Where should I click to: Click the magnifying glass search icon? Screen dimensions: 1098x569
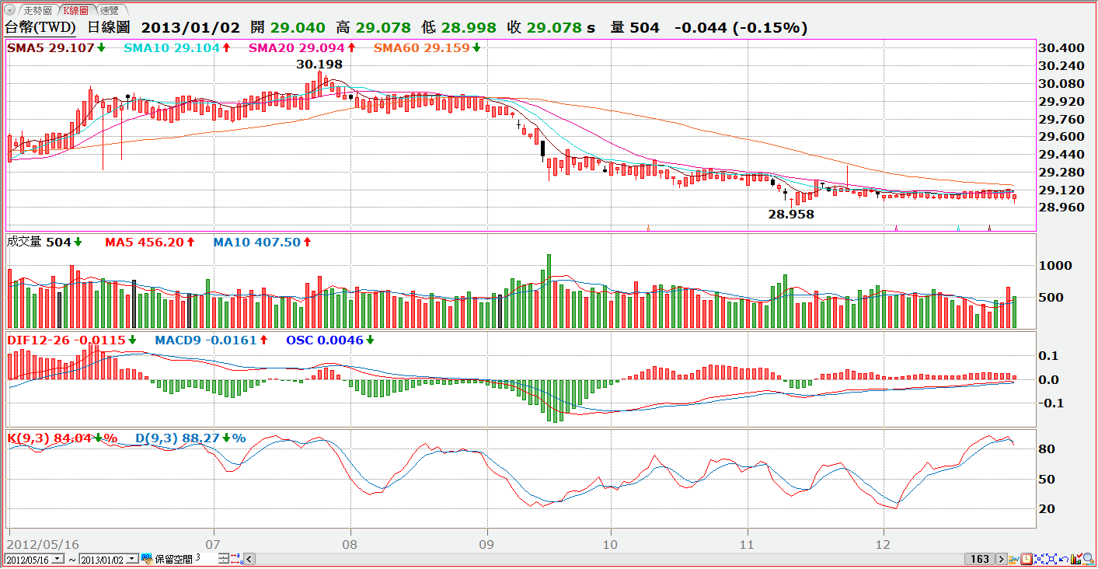1089,559
